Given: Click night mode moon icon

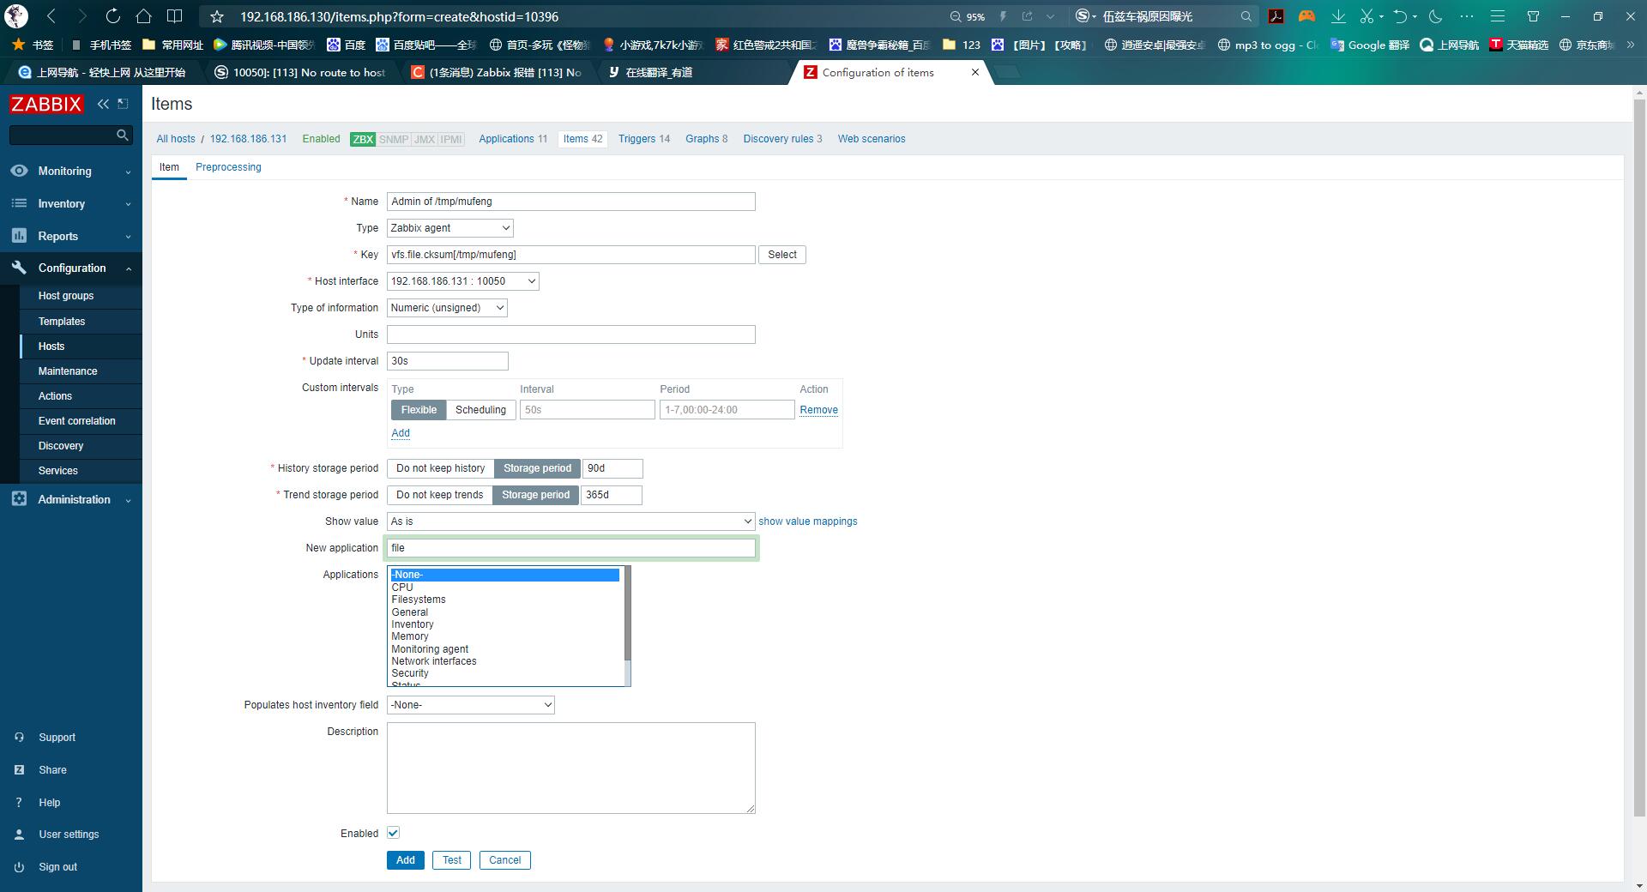Looking at the screenshot, I should [x=1435, y=16].
